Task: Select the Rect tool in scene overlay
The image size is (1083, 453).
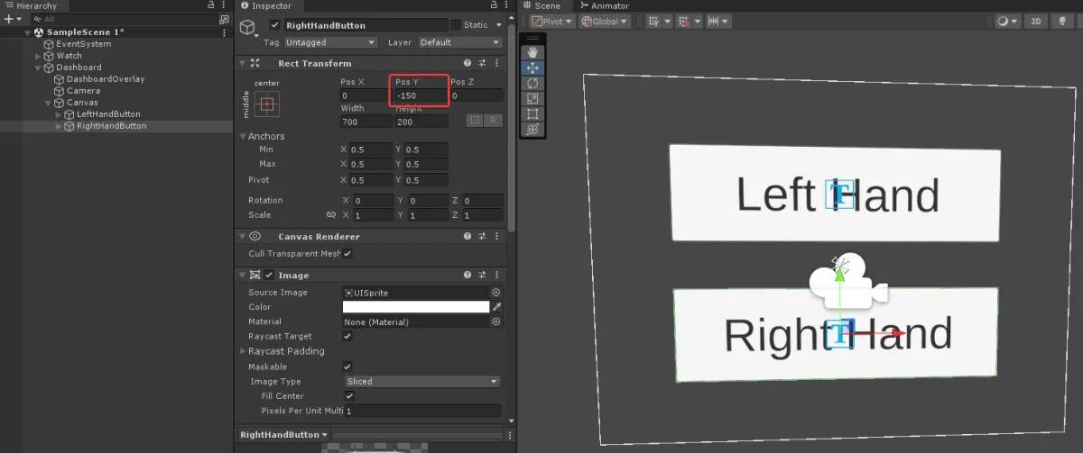Action: [532, 113]
